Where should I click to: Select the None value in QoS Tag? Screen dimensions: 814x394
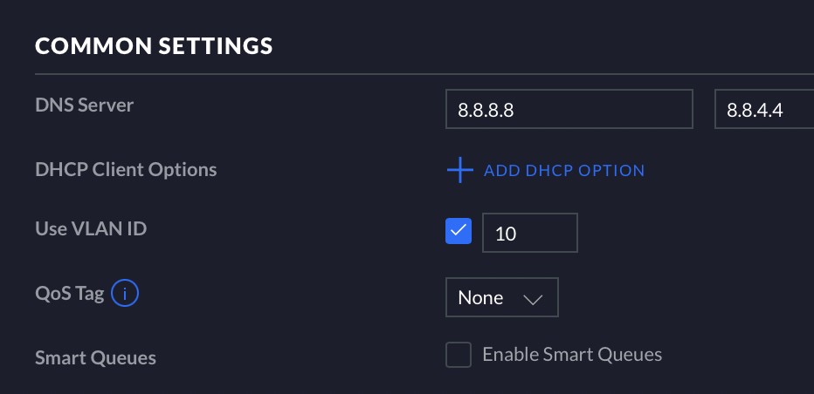(480, 297)
